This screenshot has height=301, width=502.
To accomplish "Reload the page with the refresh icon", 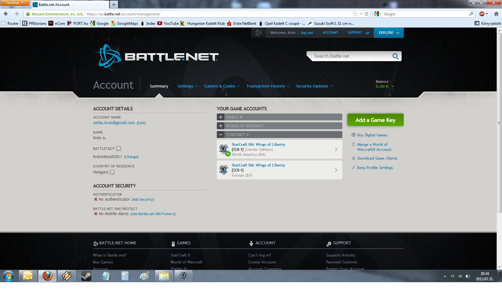I will (x=366, y=14).
